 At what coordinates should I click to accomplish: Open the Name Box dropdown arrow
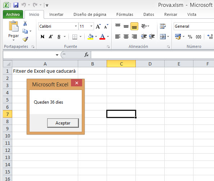57,55
